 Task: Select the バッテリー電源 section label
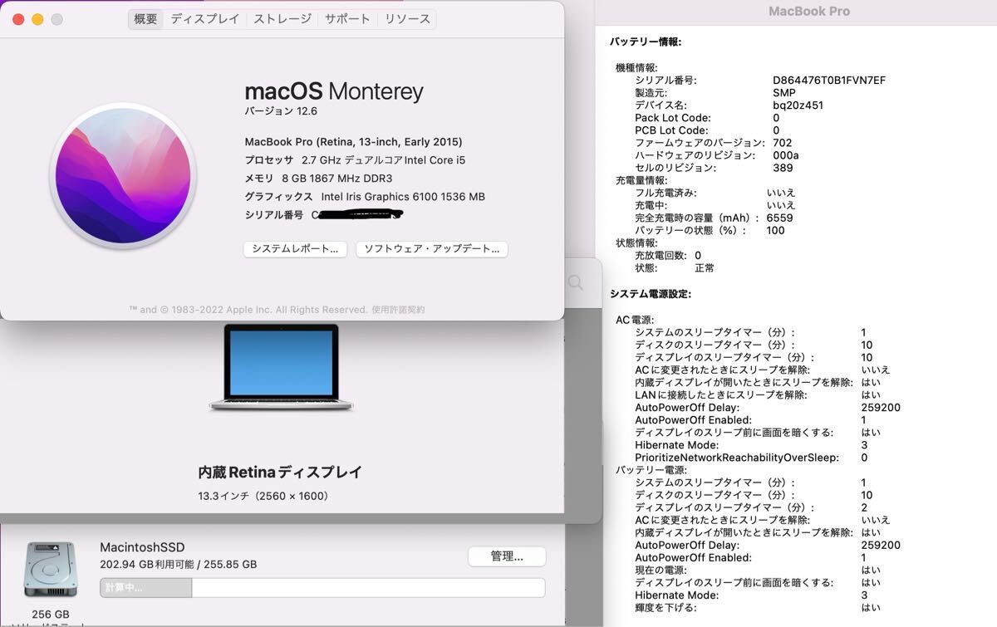coord(651,470)
